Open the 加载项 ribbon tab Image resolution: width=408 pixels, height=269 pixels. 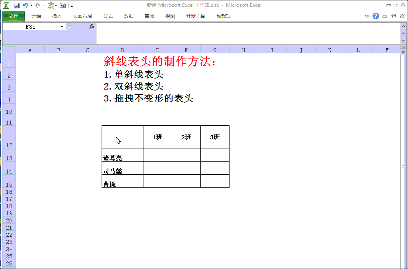(223, 16)
